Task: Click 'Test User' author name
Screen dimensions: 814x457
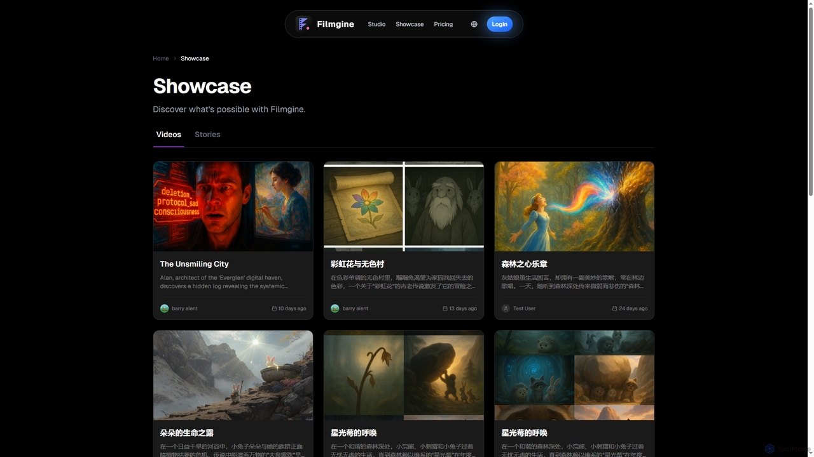Action: tap(525, 308)
